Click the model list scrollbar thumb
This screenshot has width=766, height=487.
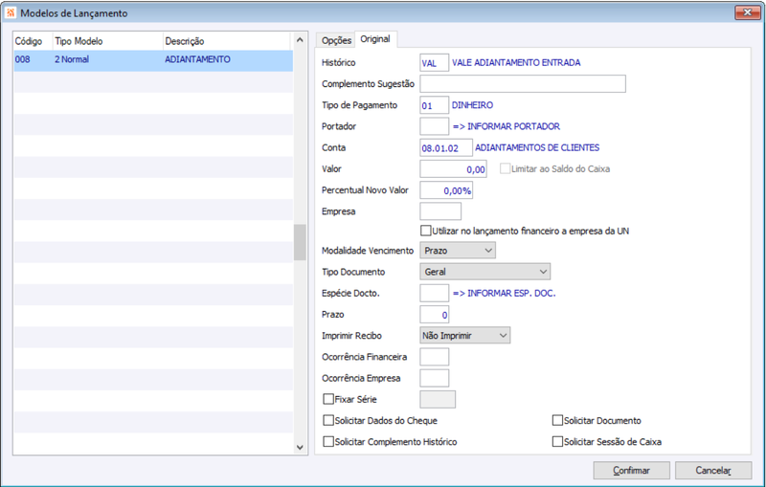pyautogui.click(x=300, y=242)
